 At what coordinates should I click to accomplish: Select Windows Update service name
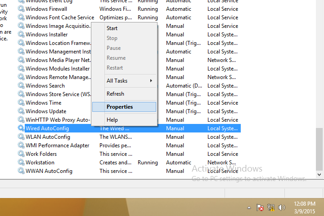point(46,111)
